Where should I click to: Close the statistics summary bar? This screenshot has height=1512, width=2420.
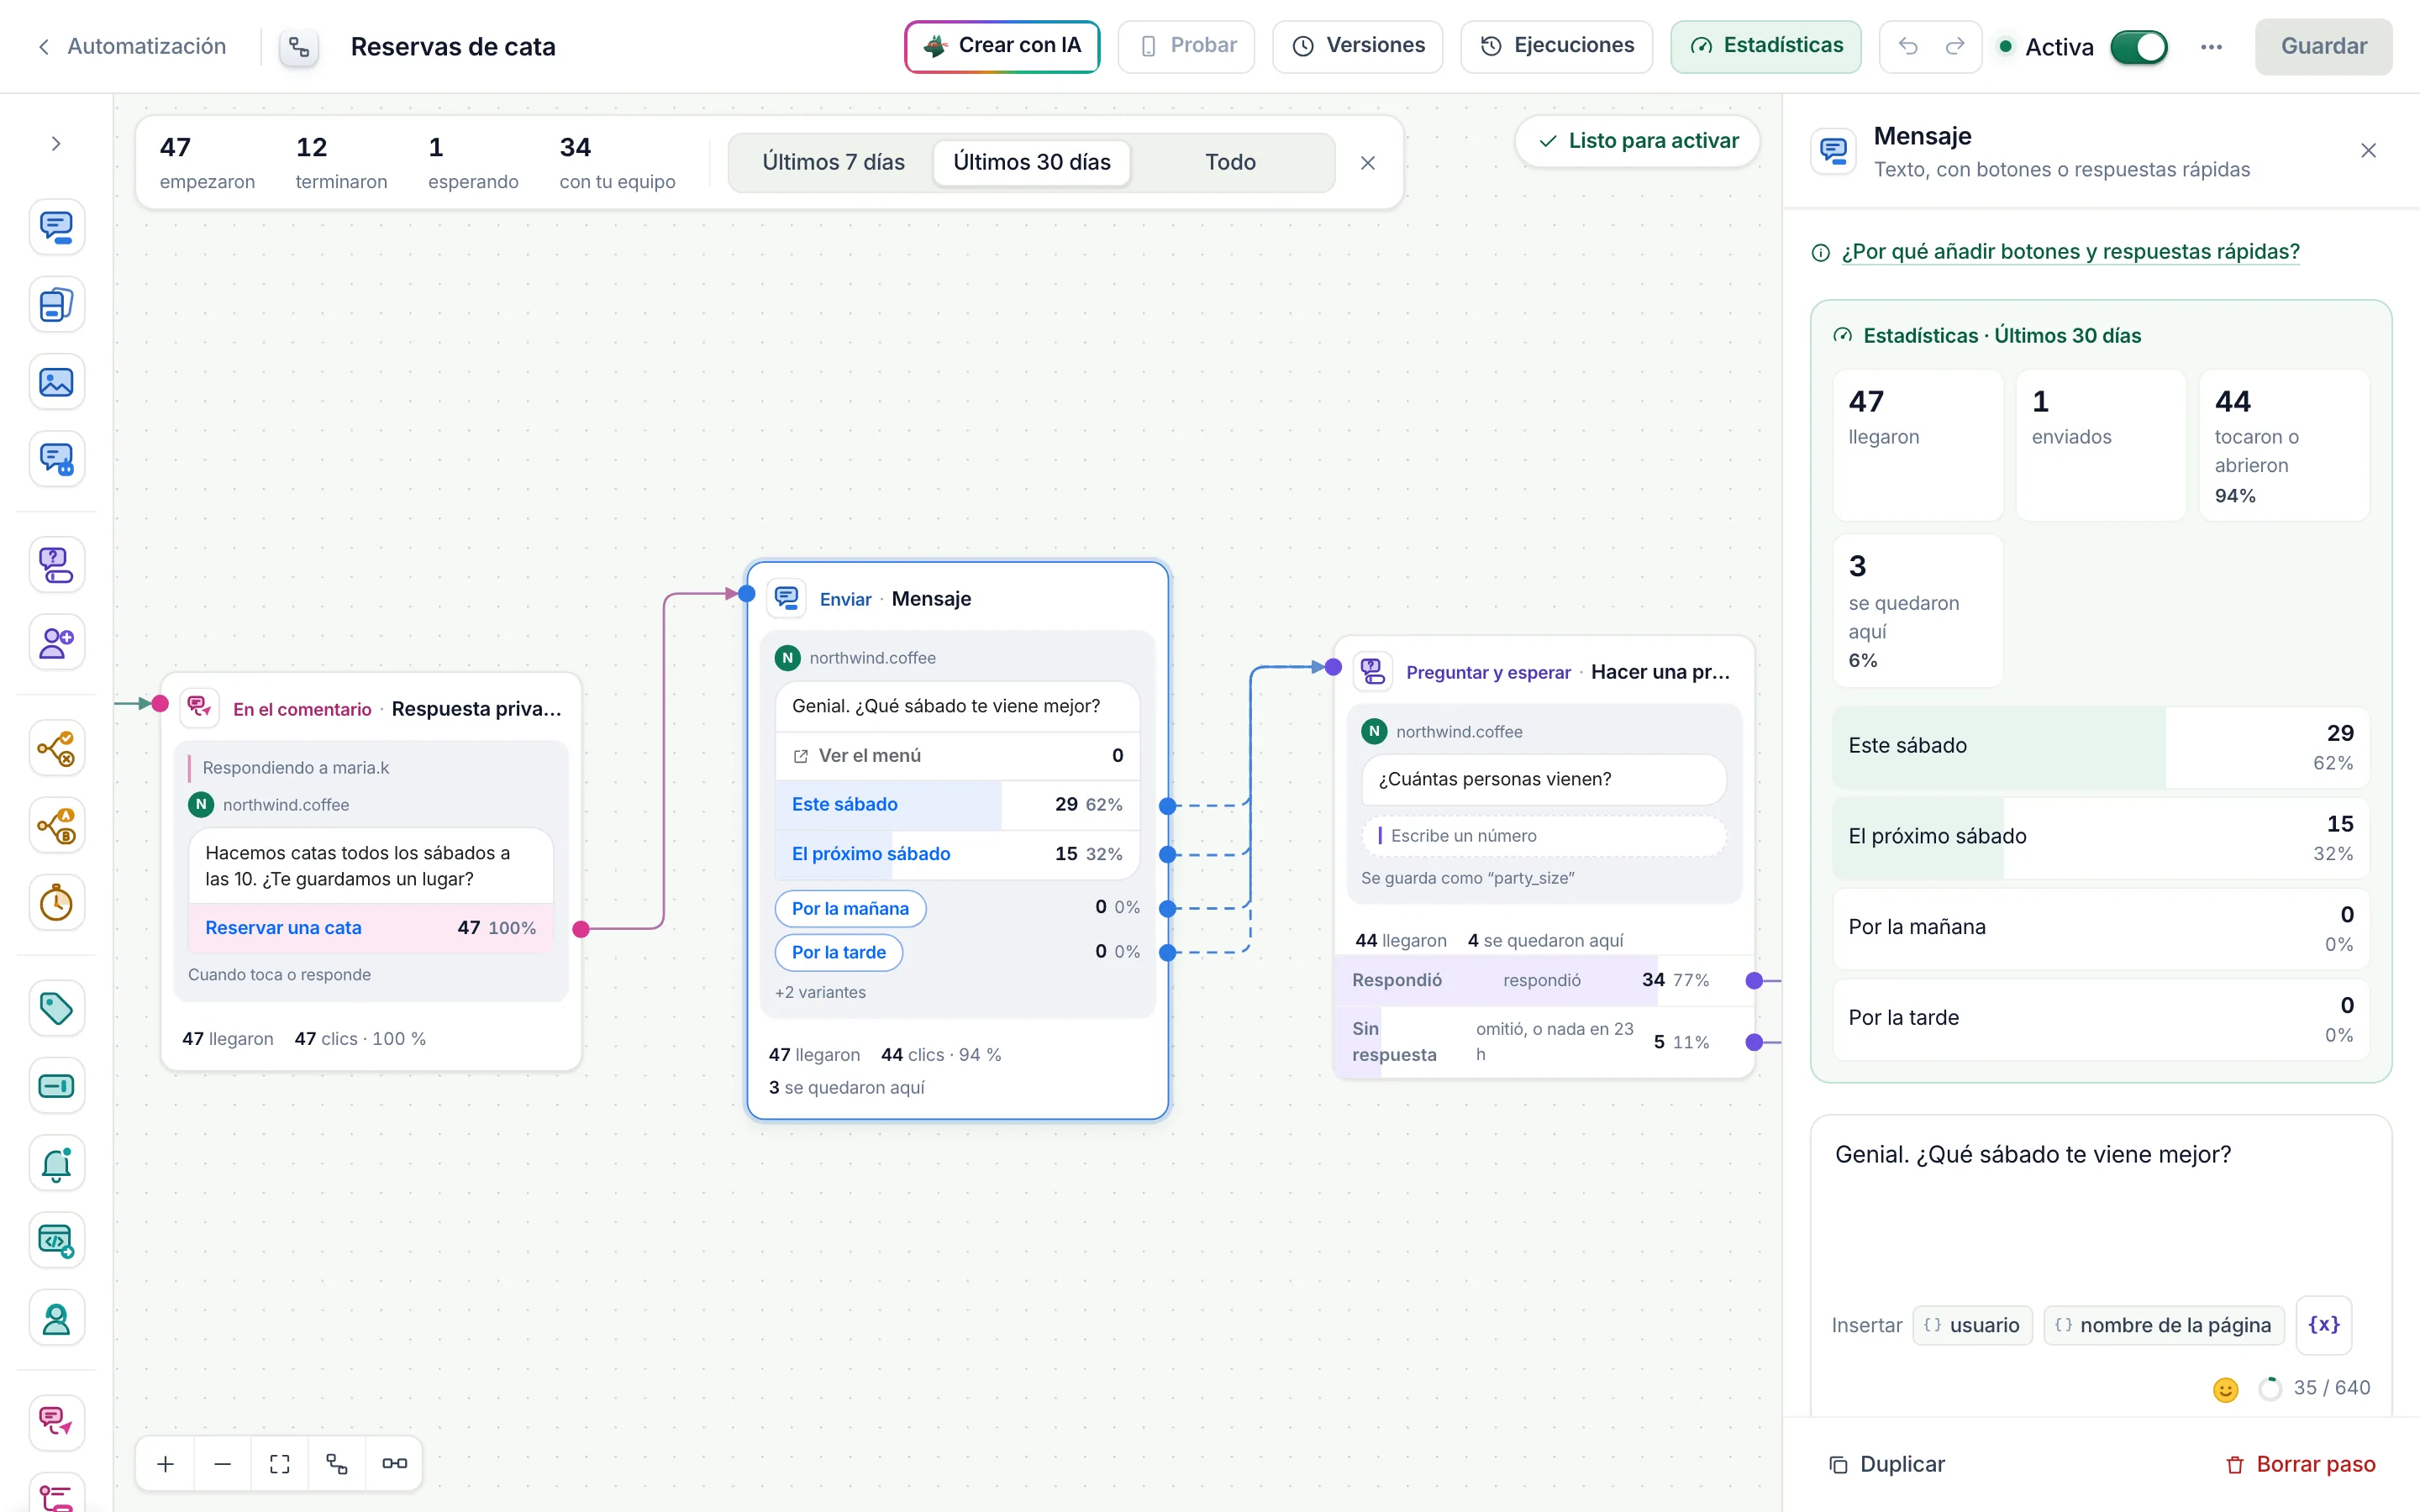[x=1367, y=163]
